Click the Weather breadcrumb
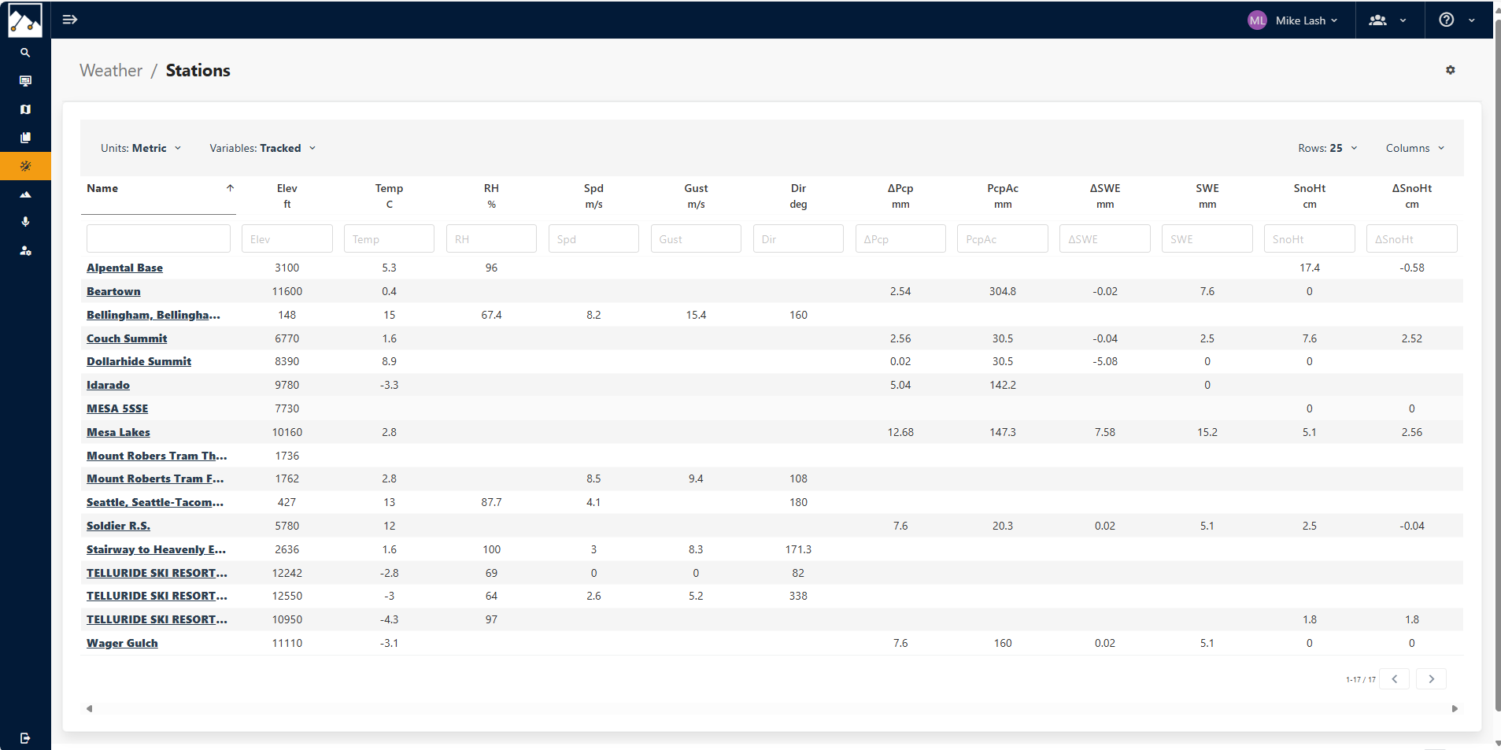The image size is (1501, 750). [x=111, y=70]
